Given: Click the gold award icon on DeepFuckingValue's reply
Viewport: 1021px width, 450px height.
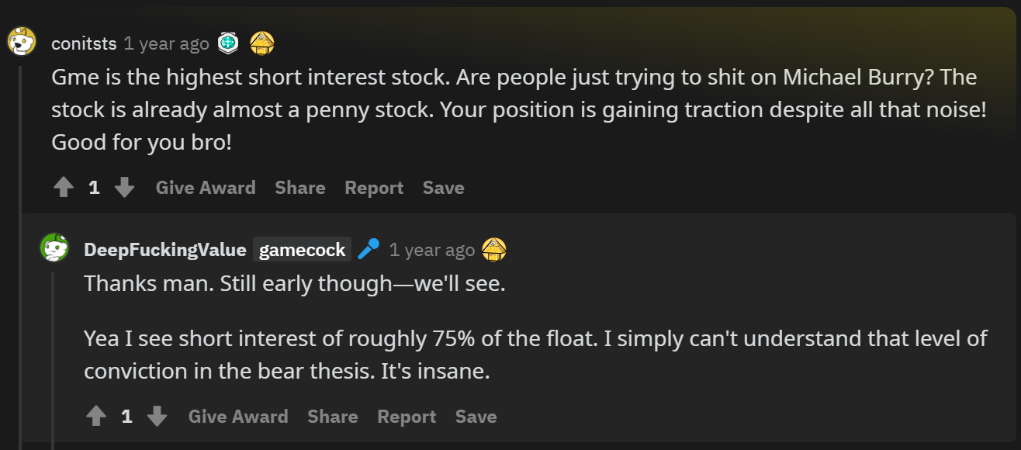Looking at the screenshot, I should [494, 250].
